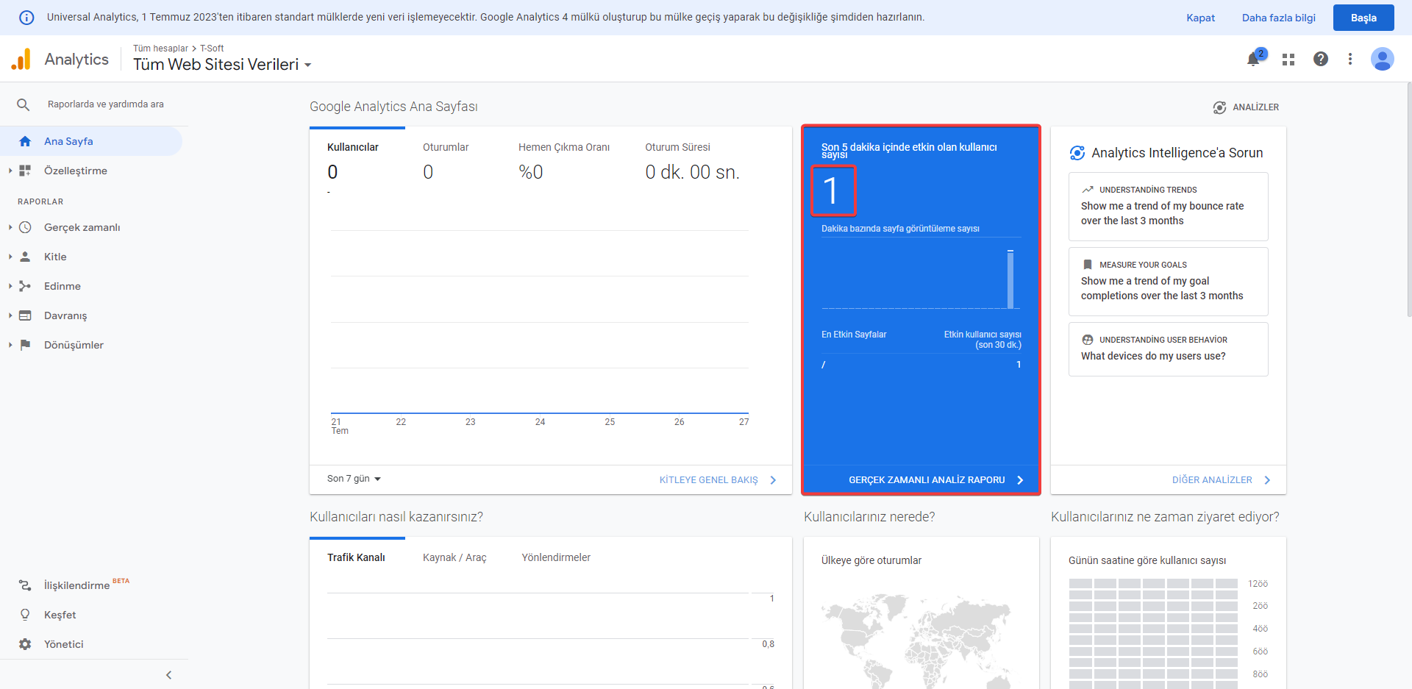
Task: Click the Raporlarda ve yardımda ara search field
Action: click(106, 104)
